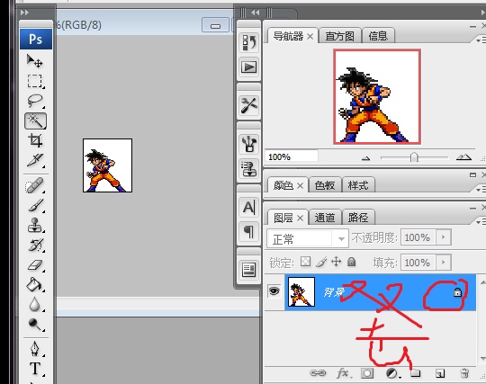Select the Paint Bucket tool
Image resolution: width=486 pixels, height=384 pixels.
tap(35, 284)
